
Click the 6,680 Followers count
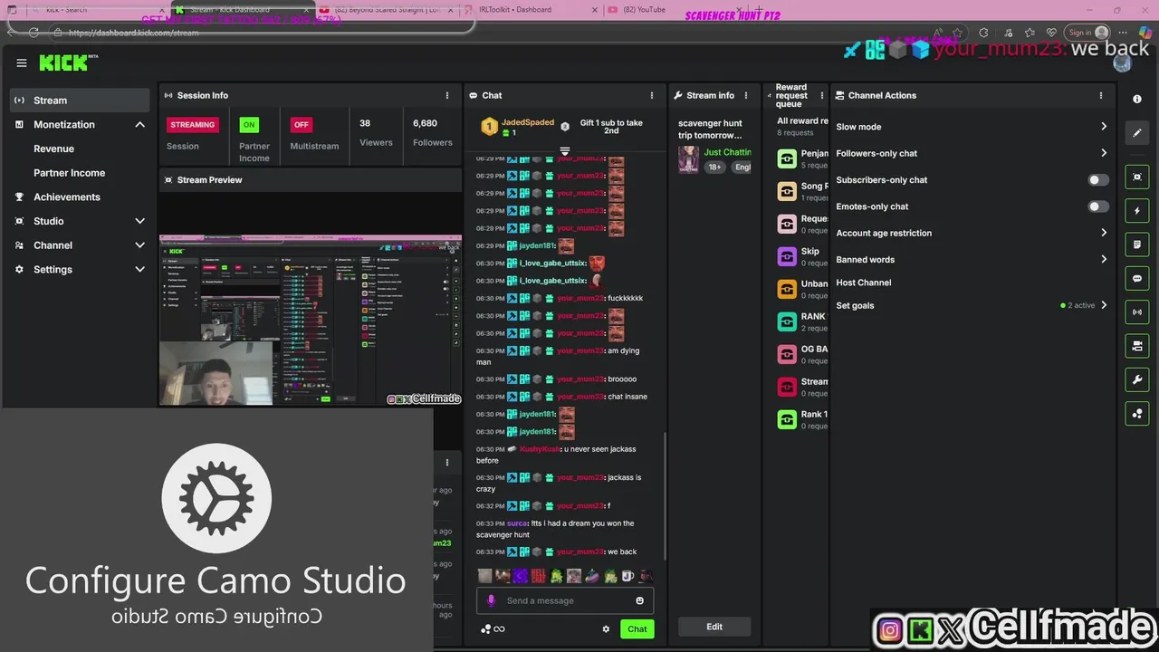tap(433, 132)
